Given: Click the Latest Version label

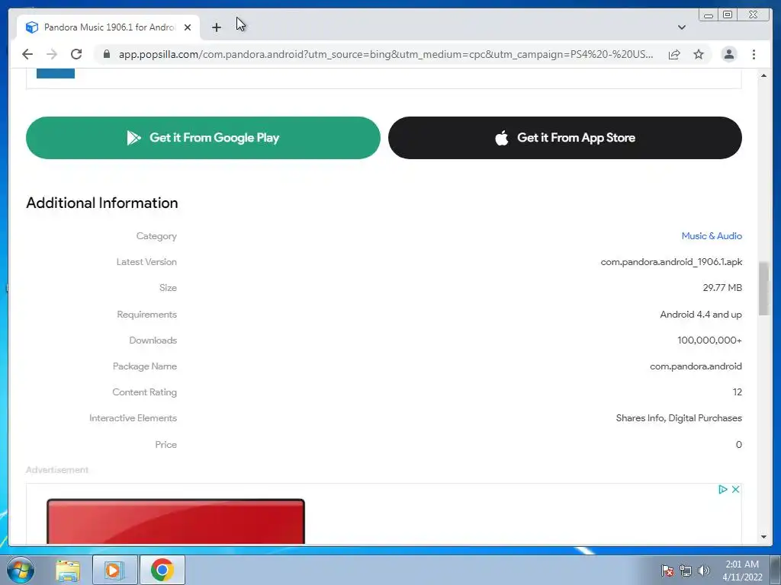Looking at the screenshot, I should pyautogui.click(x=146, y=262).
